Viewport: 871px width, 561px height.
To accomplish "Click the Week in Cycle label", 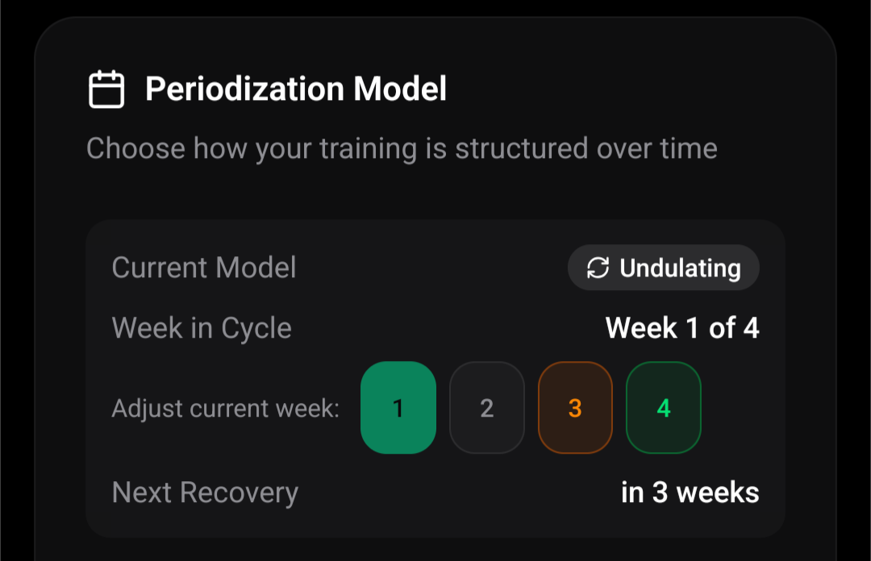I will pos(202,328).
